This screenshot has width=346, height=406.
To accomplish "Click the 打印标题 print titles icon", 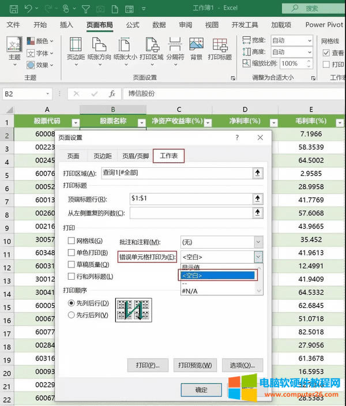I will (220, 48).
